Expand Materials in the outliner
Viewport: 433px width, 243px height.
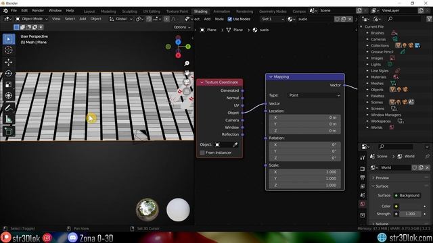367,77
